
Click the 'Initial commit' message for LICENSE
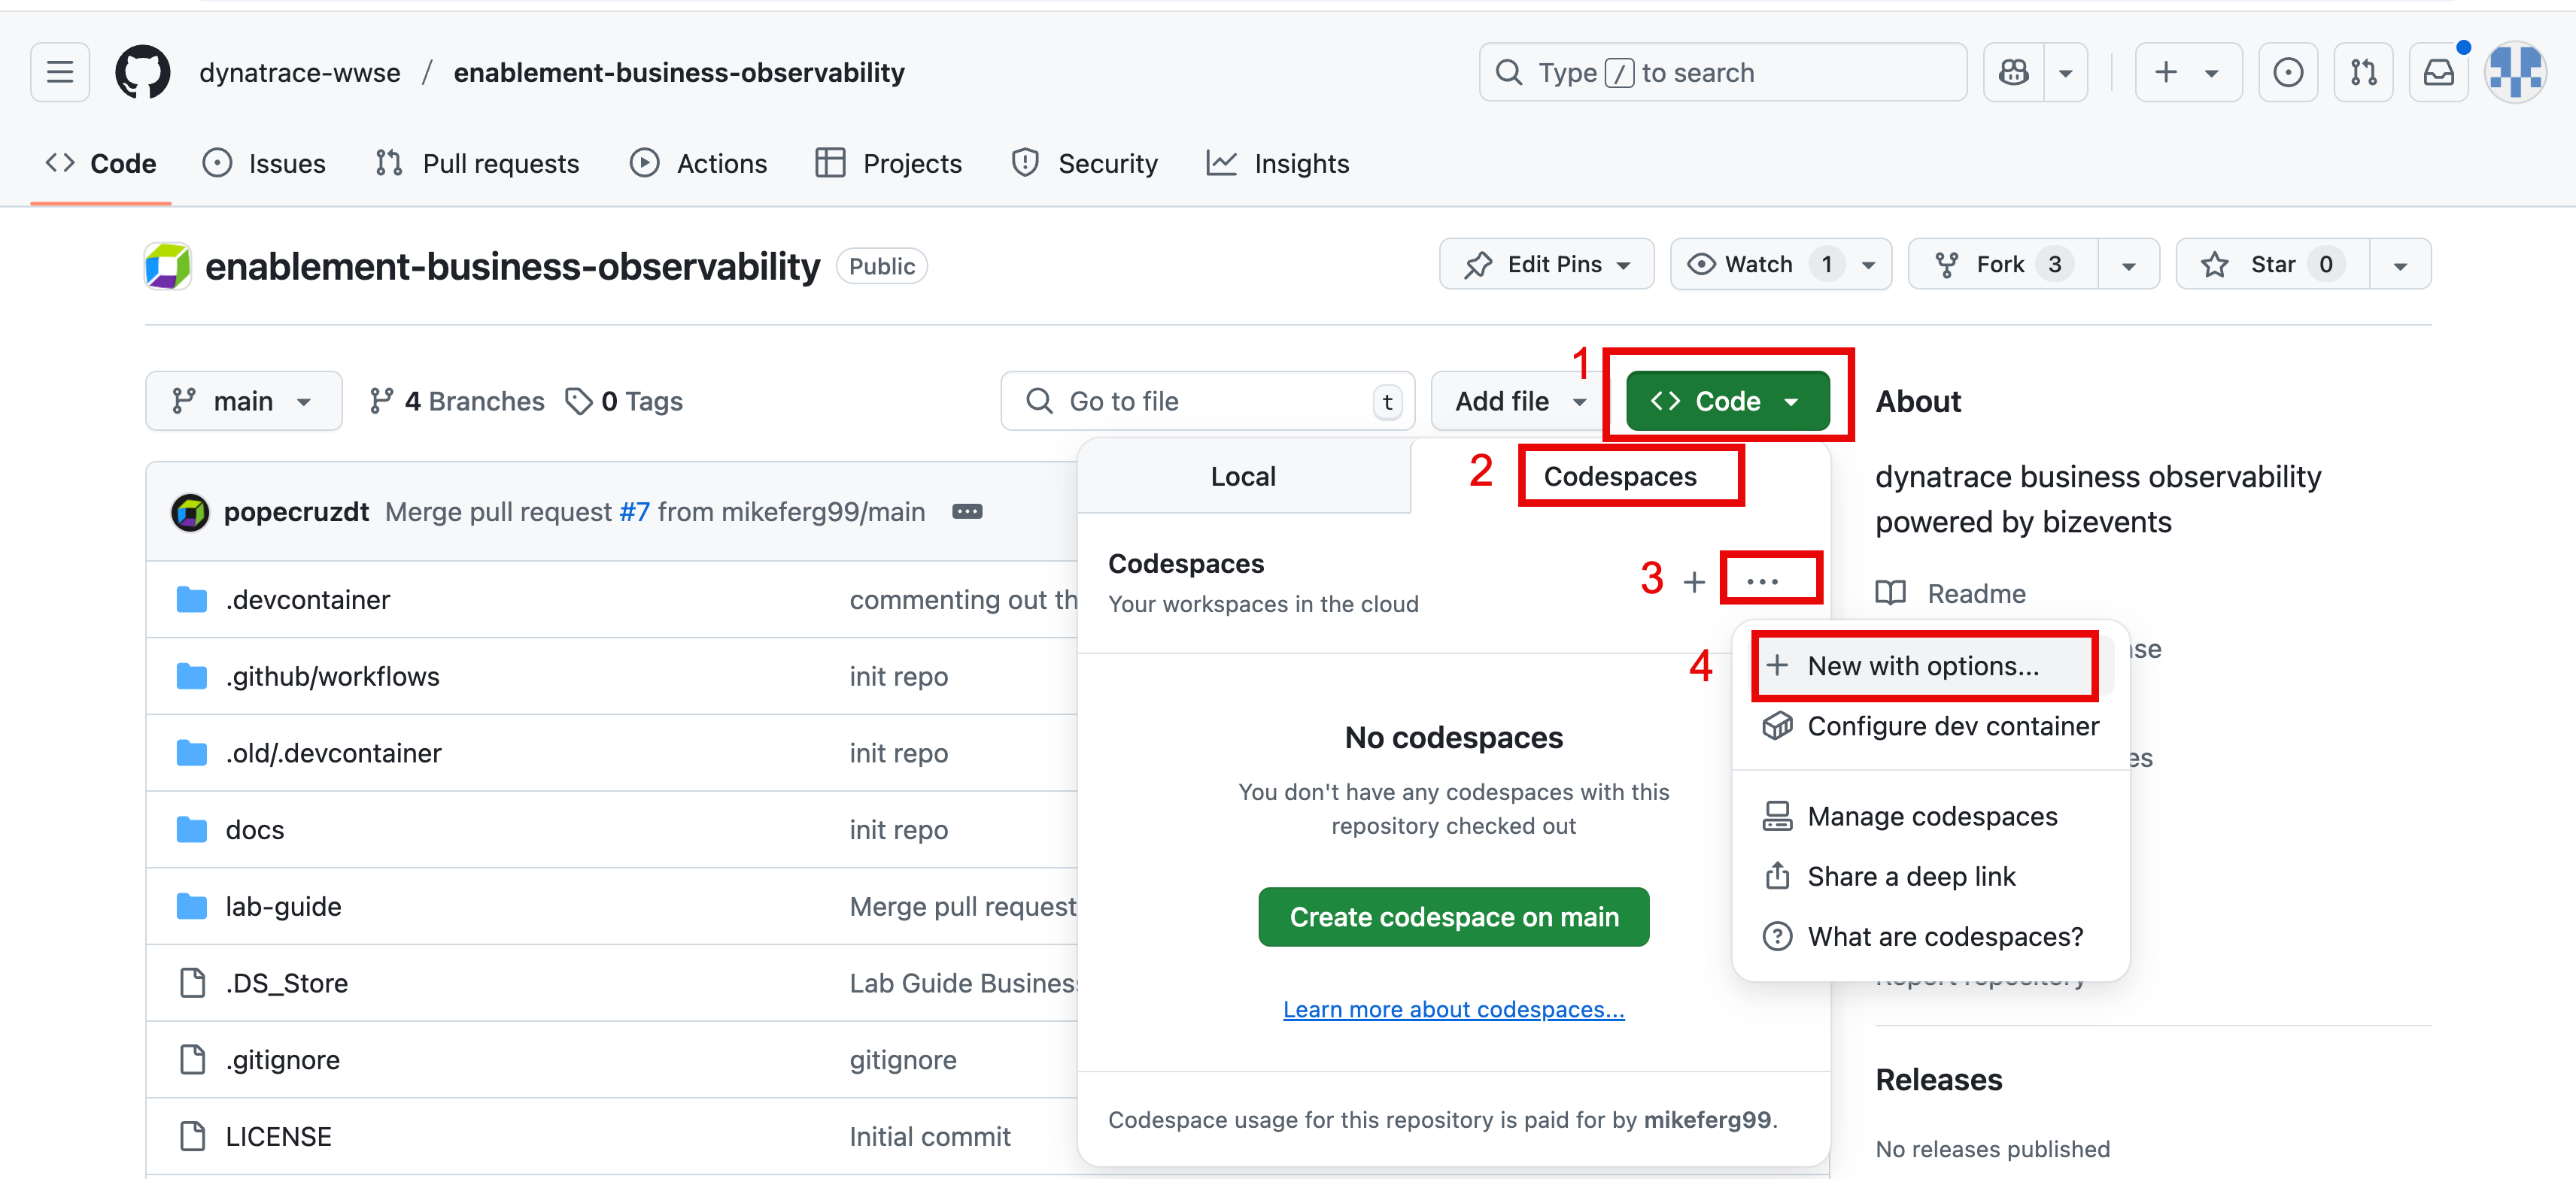click(930, 1137)
